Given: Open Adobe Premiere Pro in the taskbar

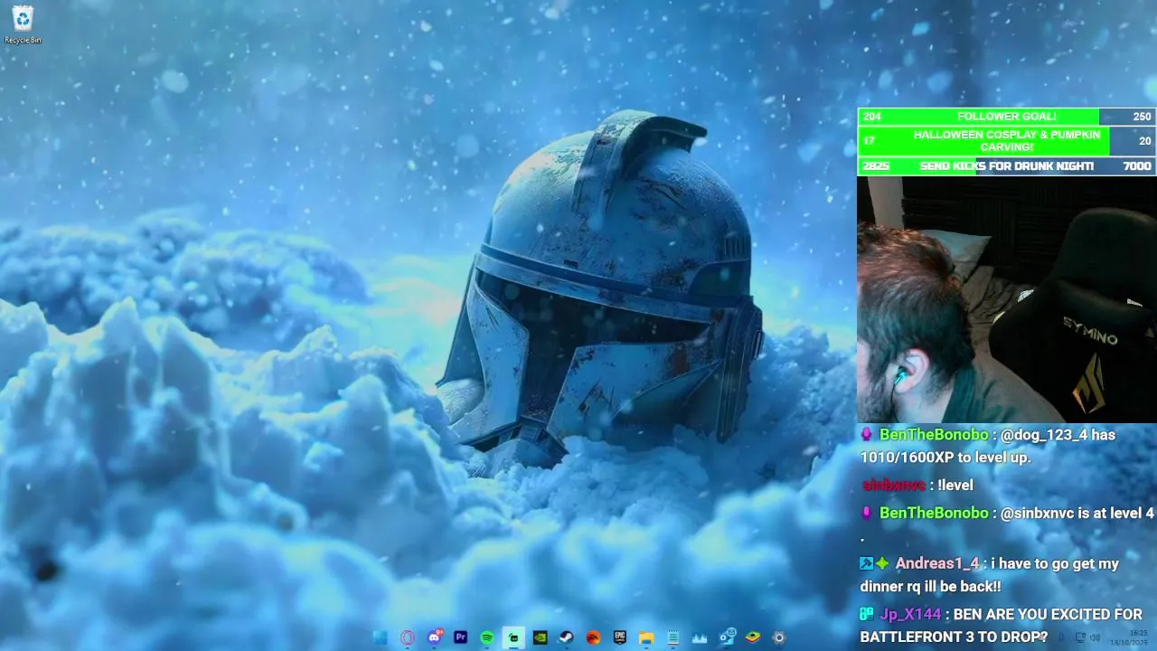Looking at the screenshot, I should 461,637.
